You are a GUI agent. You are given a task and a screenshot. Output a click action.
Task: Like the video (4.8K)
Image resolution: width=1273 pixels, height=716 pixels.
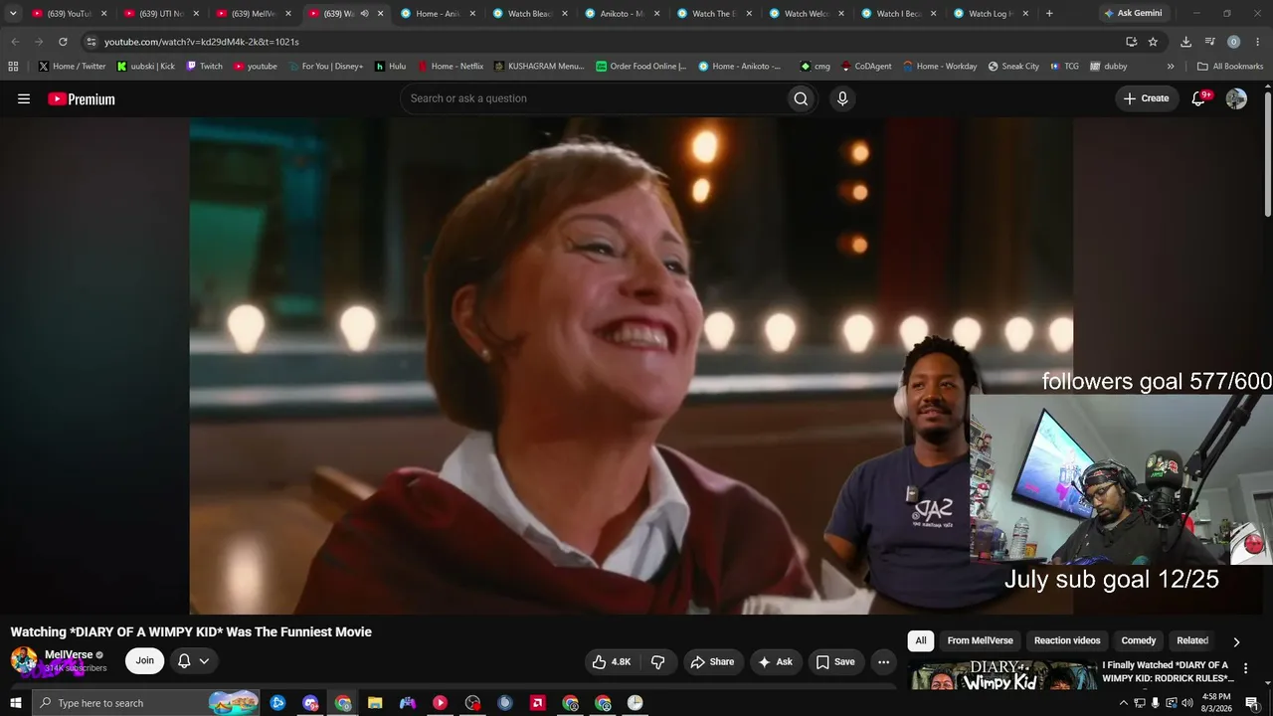612,661
